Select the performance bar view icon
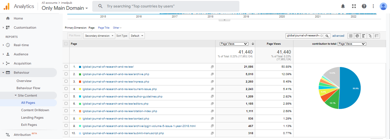Image resolution: width=390 pixels, height=139 pixels. (364, 36)
